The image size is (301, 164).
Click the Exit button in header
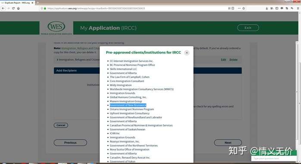click(x=248, y=28)
